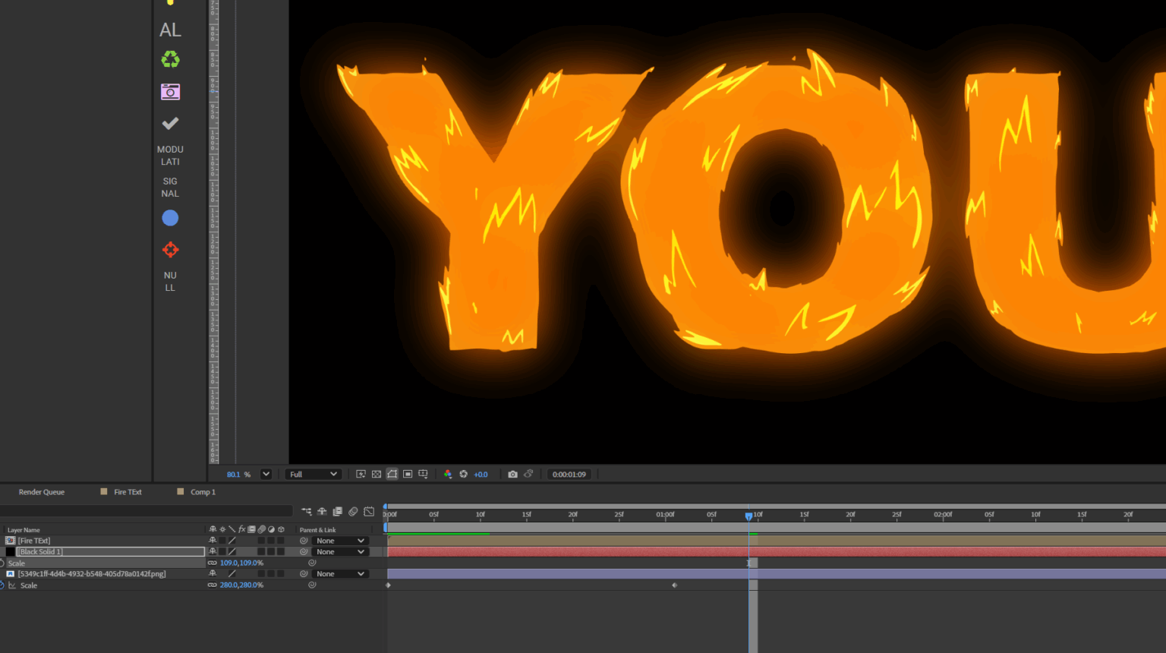Toggle the quality switch on Fire TExt layer
The image size is (1166, 653).
click(x=232, y=541)
